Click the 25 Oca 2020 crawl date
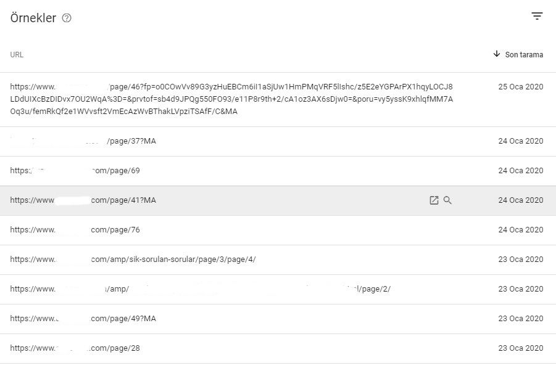556x368 pixels. [x=521, y=87]
